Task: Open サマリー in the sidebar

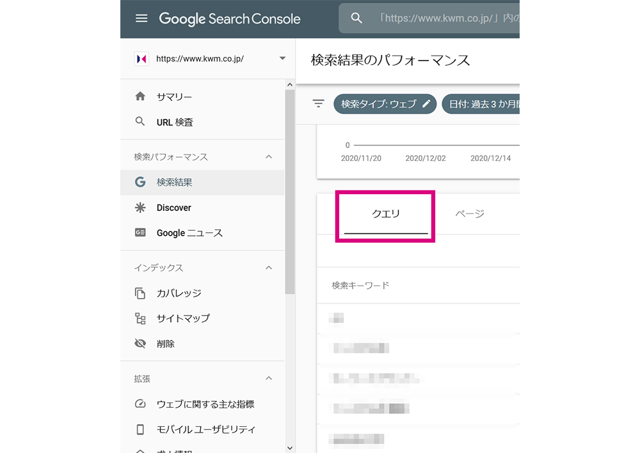Action: (202, 96)
